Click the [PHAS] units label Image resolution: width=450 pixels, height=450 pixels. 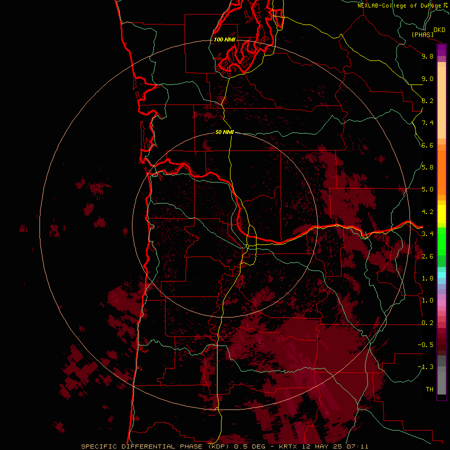[422, 34]
